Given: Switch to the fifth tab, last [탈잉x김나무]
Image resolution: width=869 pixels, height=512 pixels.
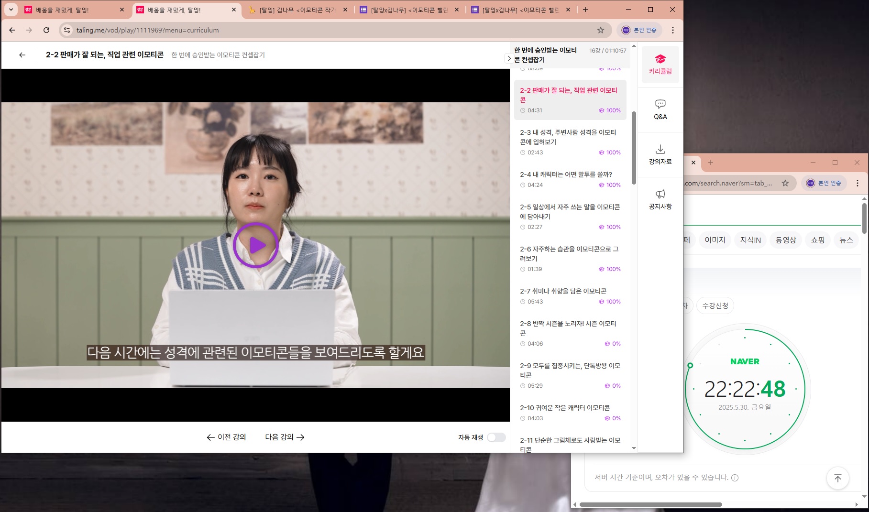Looking at the screenshot, I should coord(520,10).
